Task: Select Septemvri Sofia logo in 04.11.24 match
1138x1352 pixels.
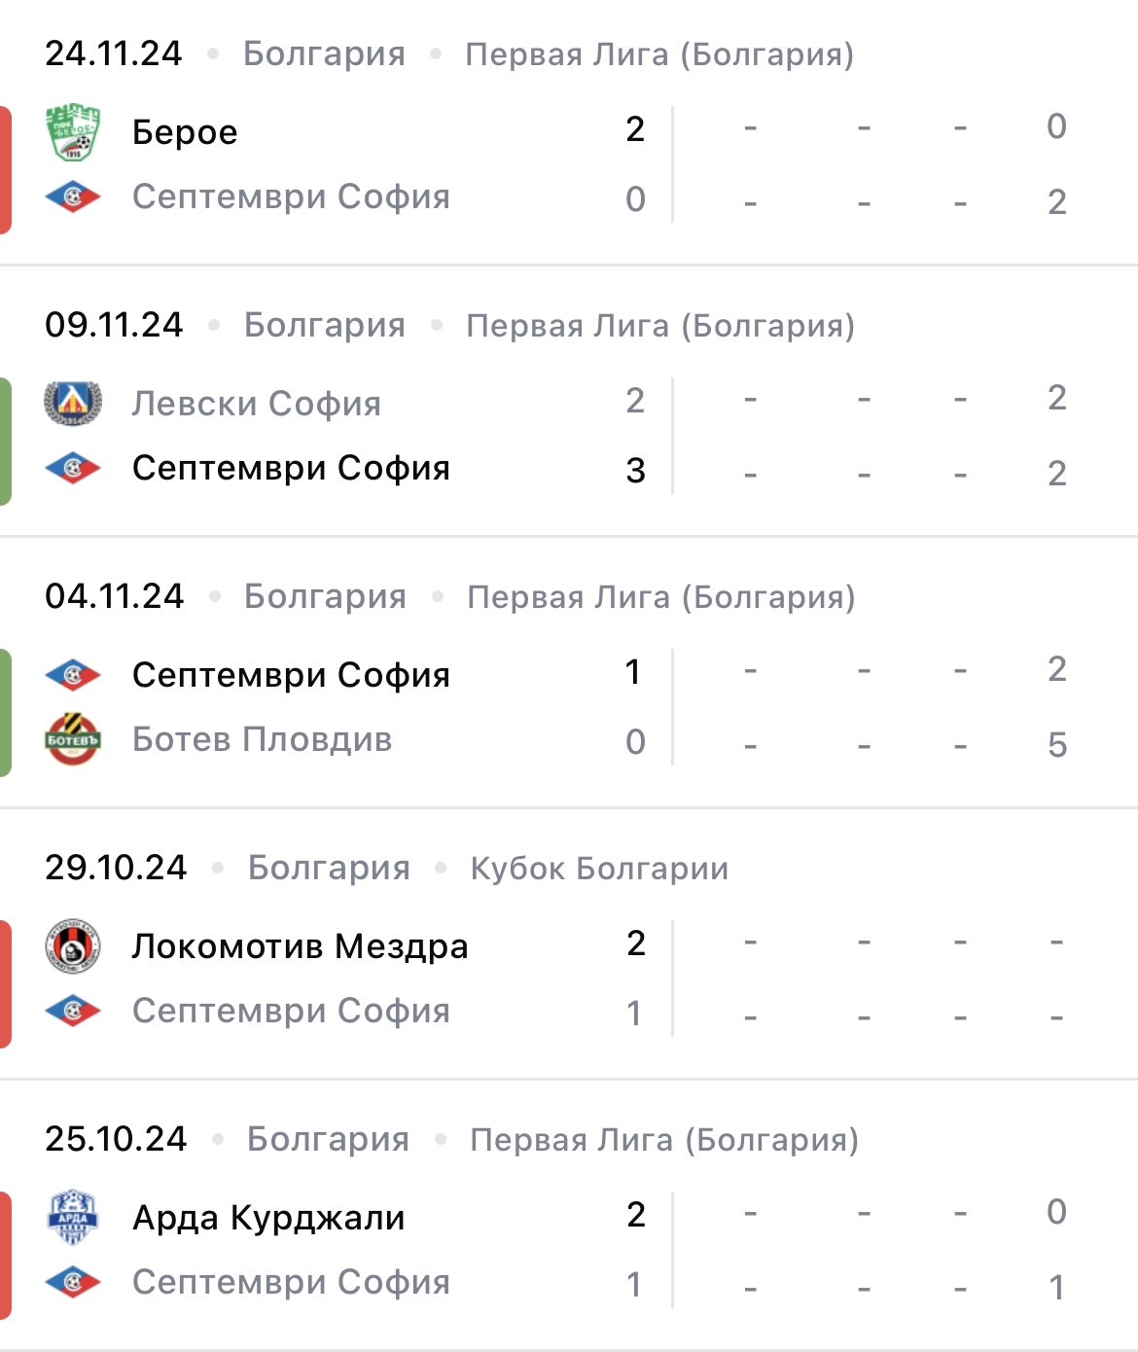Action: (73, 675)
